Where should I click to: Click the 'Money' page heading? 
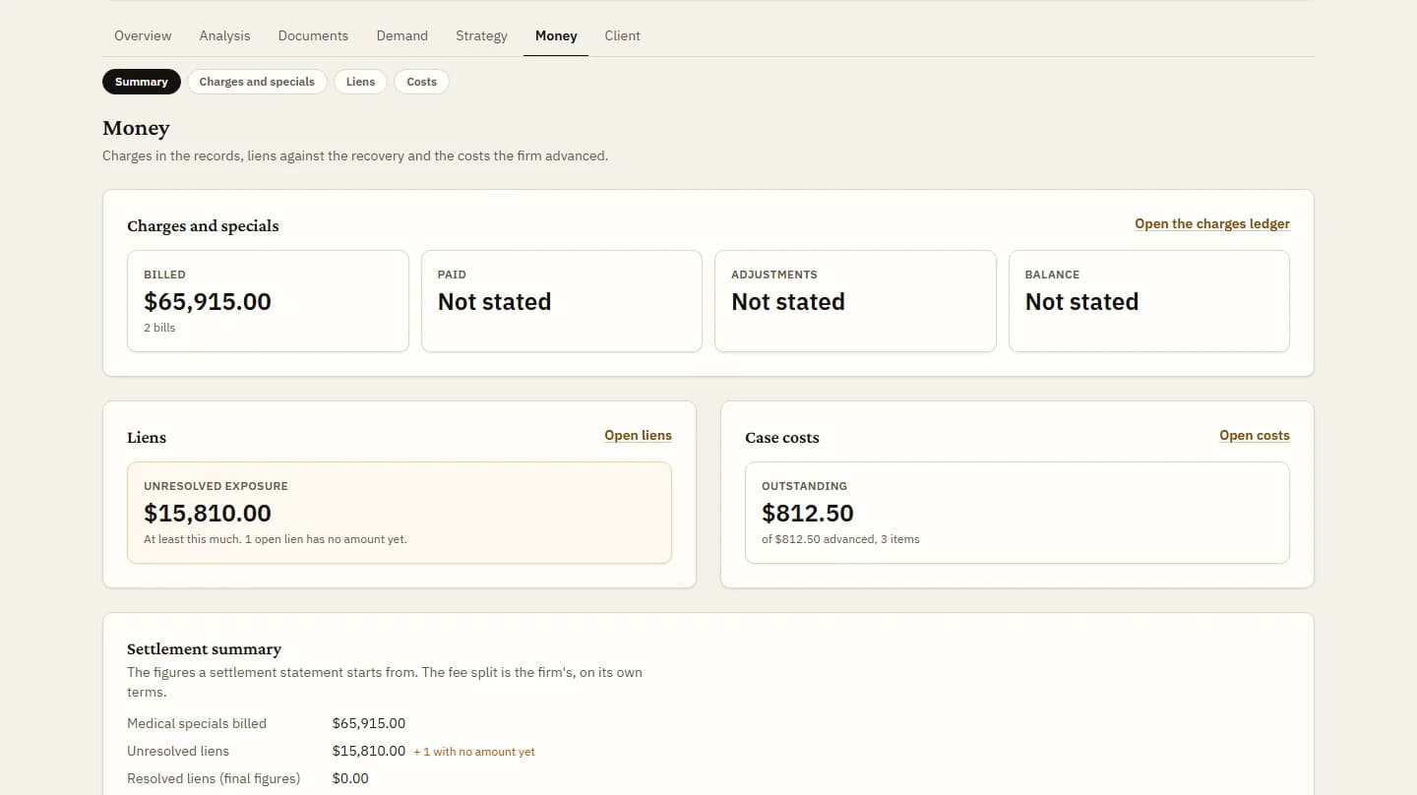click(x=136, y=129)
